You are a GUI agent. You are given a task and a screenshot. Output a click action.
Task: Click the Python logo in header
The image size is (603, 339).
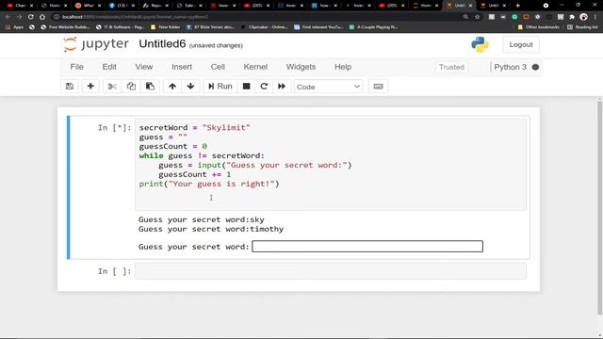(480, 44)
